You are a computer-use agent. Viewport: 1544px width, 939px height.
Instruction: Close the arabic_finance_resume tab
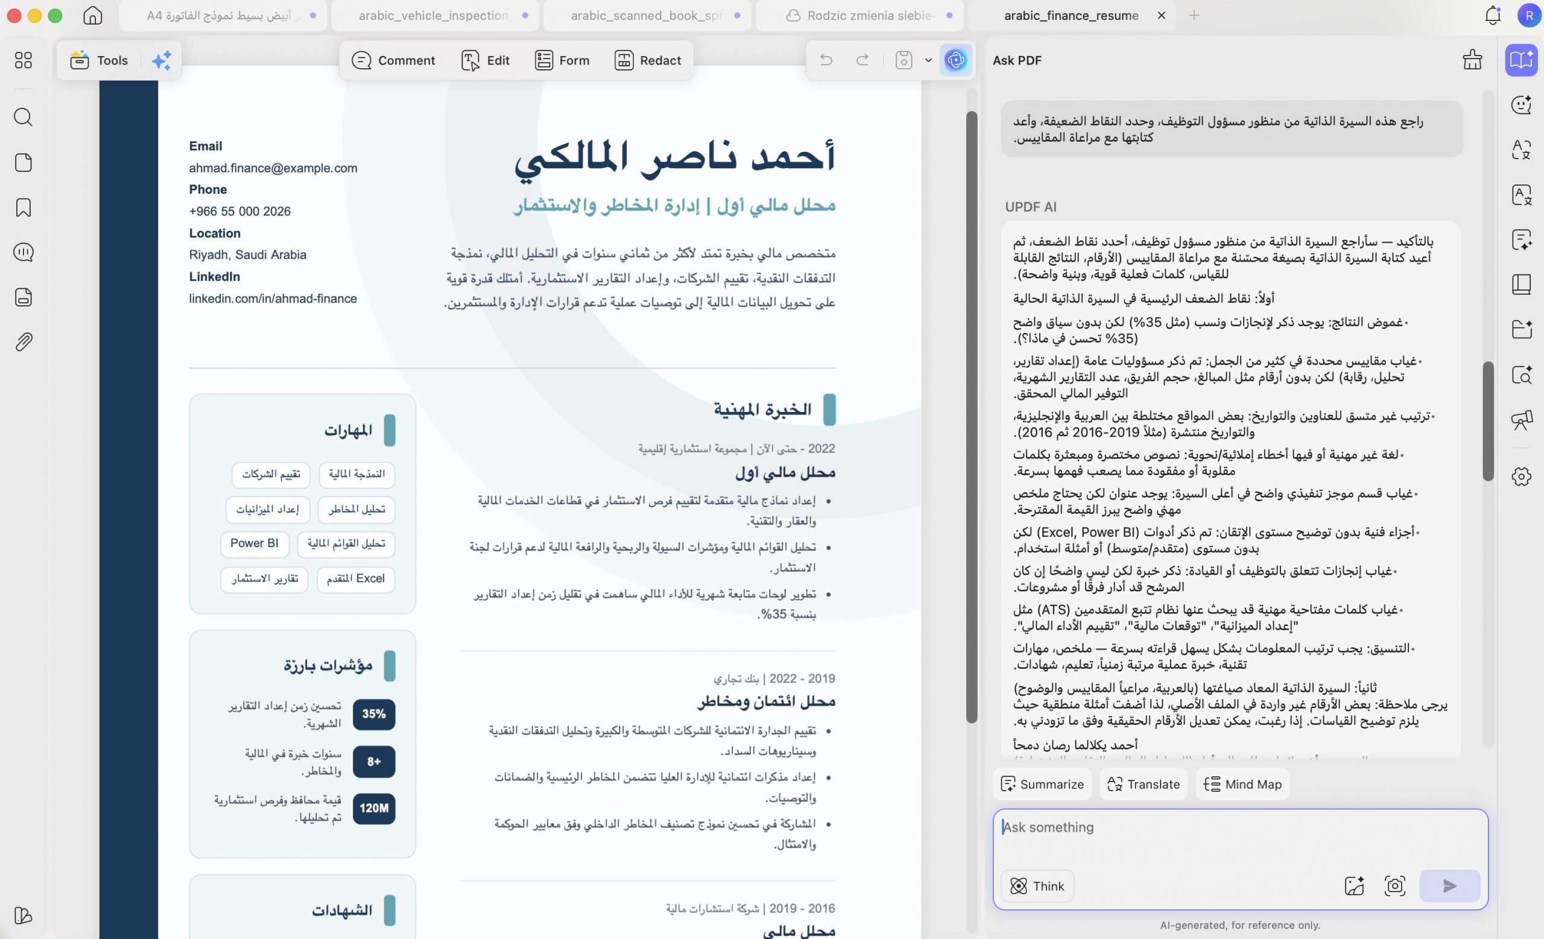(1161, 16)
